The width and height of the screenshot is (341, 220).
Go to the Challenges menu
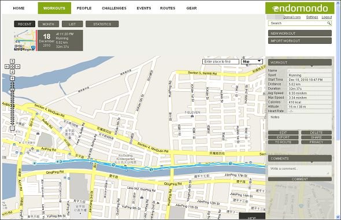(x=114, y=8)
